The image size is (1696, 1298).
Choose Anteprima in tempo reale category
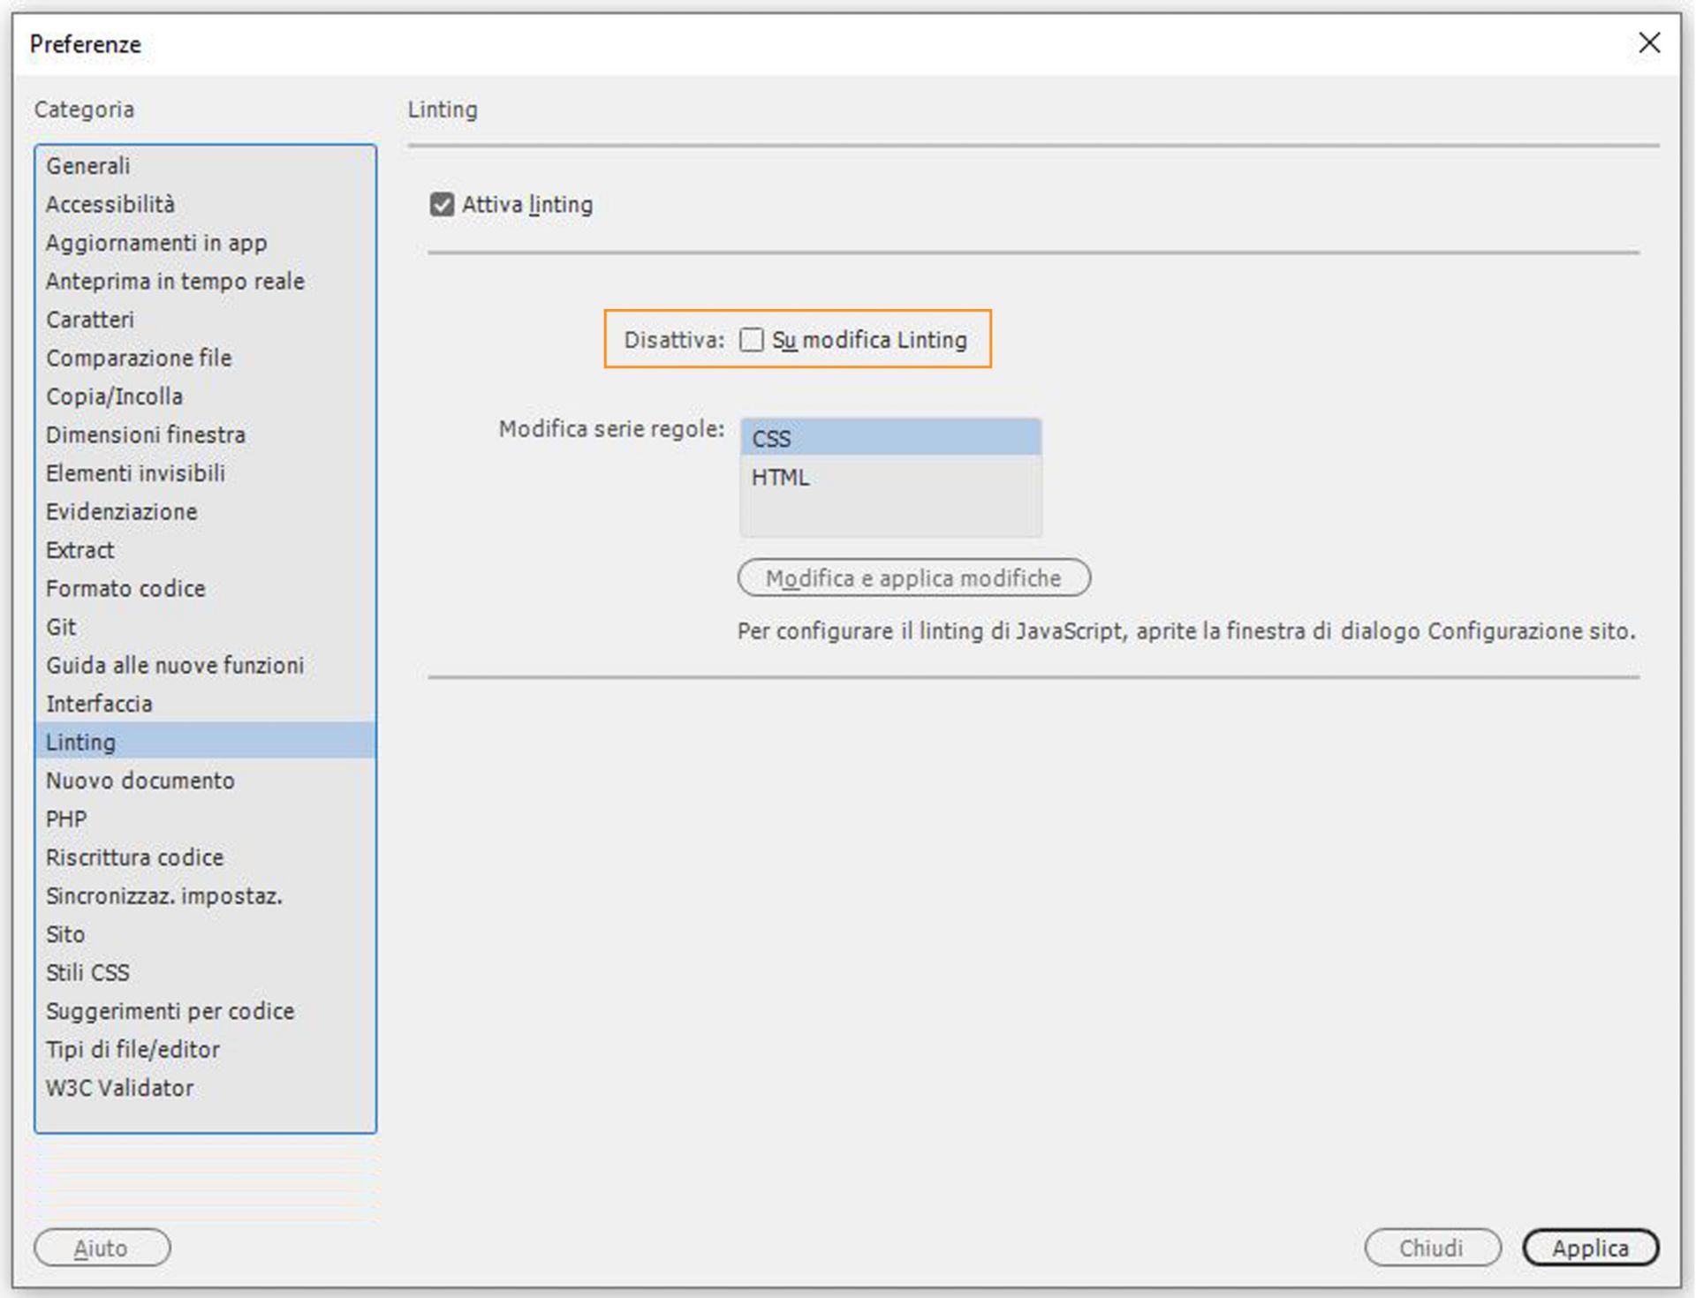point(175,282)
